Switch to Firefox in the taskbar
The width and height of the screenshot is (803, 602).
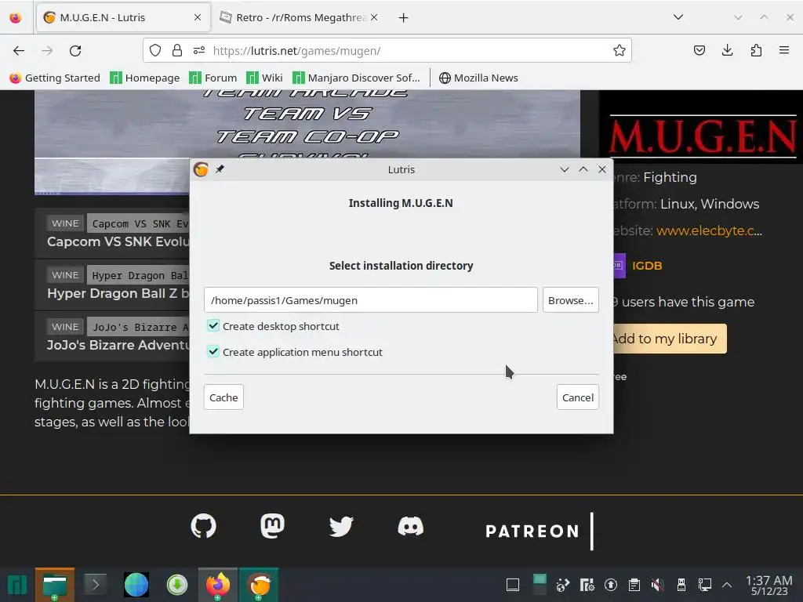tap(218, 585)
